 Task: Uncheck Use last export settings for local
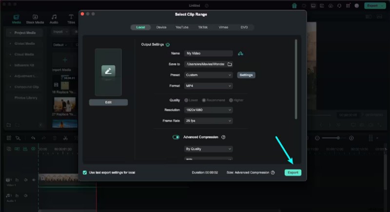tap(85, 173)
